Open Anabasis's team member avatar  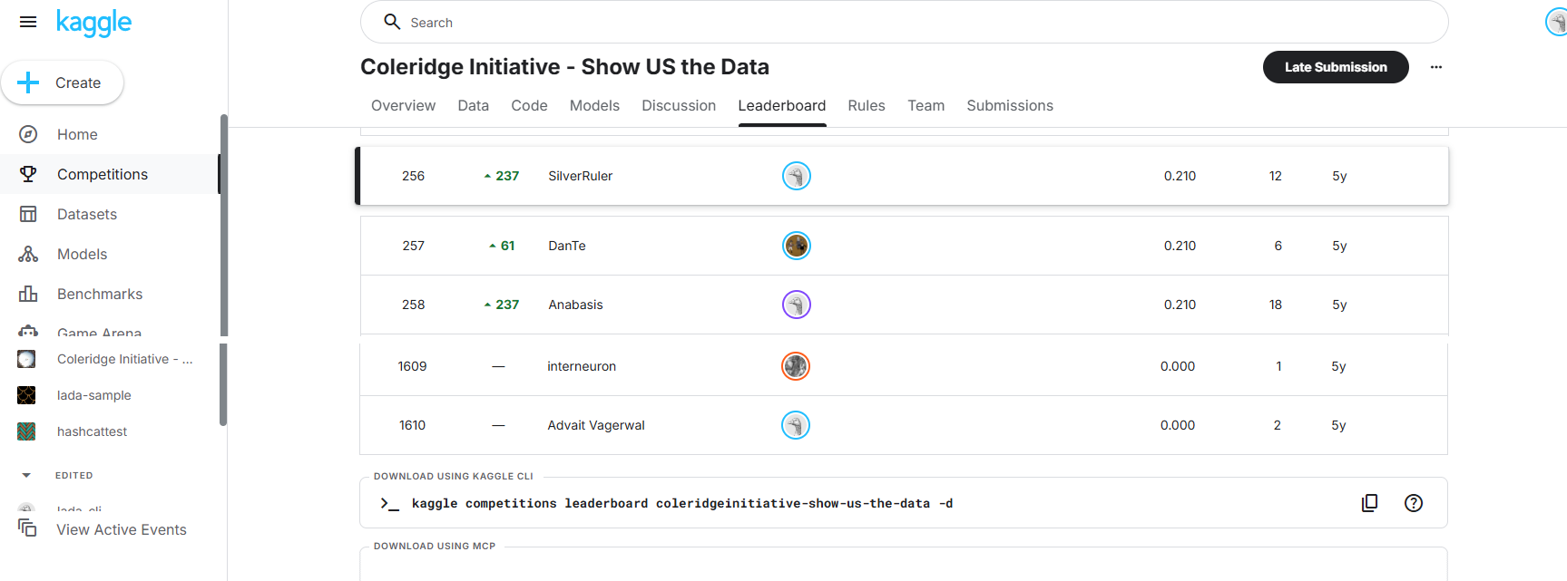click(797, 305)
